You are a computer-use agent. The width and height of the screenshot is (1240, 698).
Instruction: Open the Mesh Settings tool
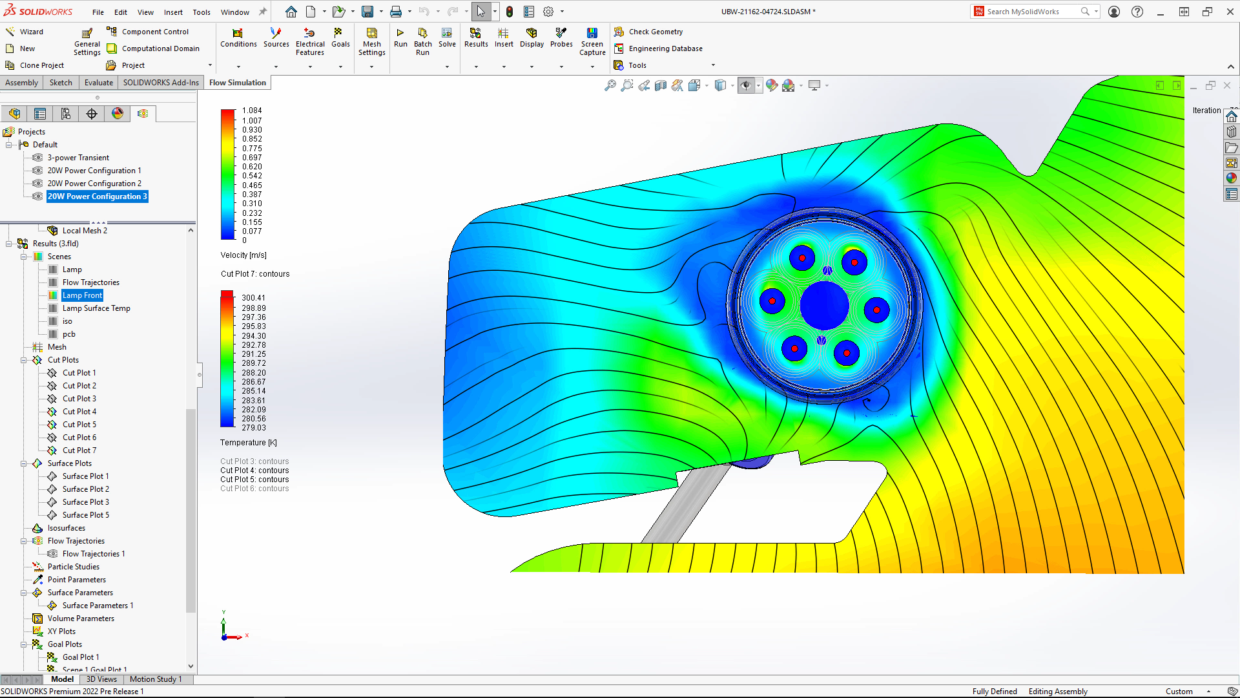[371, 41]
